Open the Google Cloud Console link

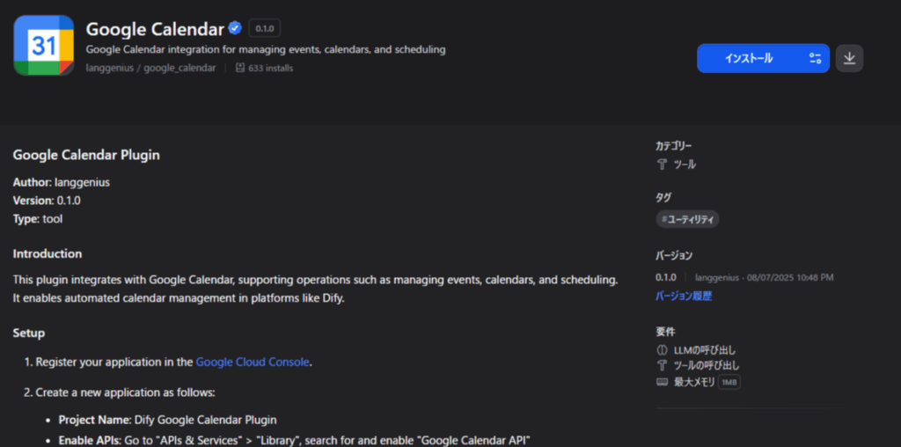[253, 362]
